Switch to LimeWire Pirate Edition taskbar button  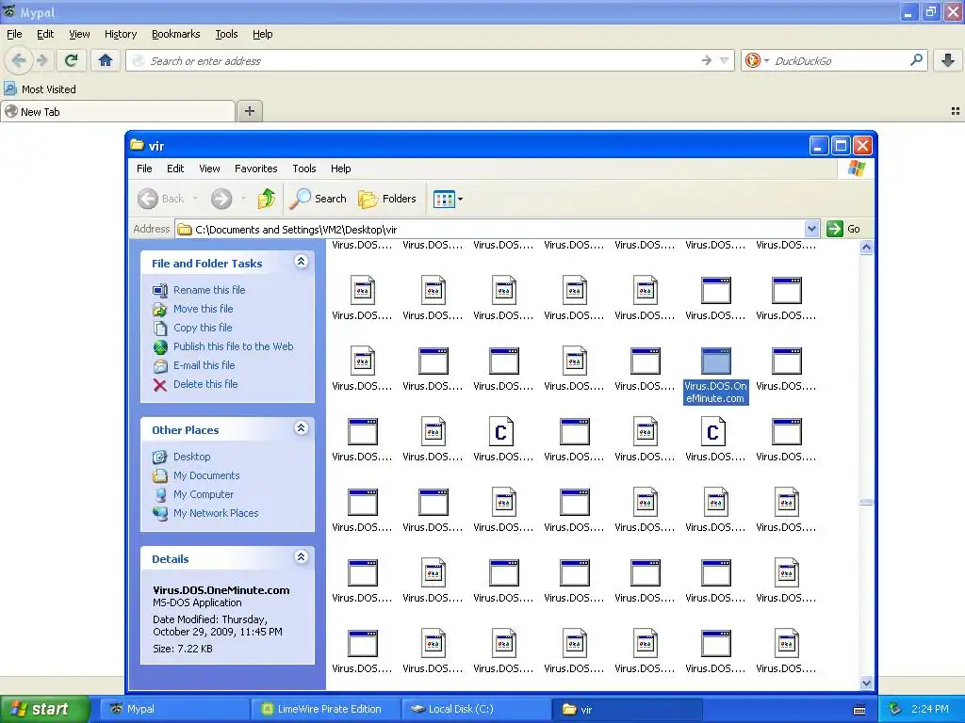(x=325, y=709)
